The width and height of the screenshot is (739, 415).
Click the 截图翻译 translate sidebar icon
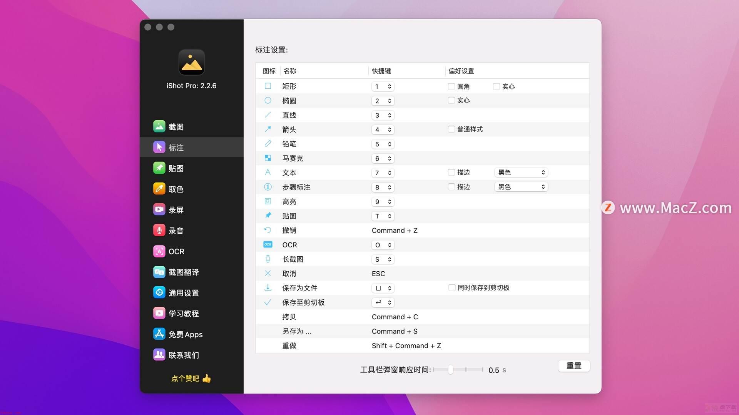click(x=159, y=272)
